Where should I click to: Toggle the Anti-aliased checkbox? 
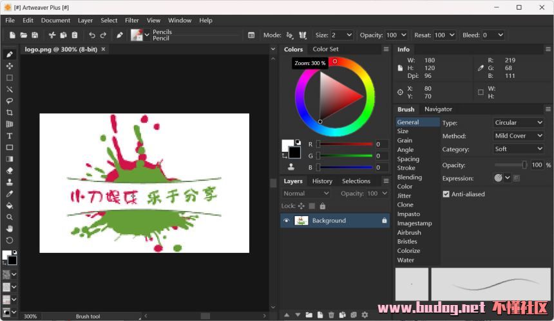tap(446, 194)
